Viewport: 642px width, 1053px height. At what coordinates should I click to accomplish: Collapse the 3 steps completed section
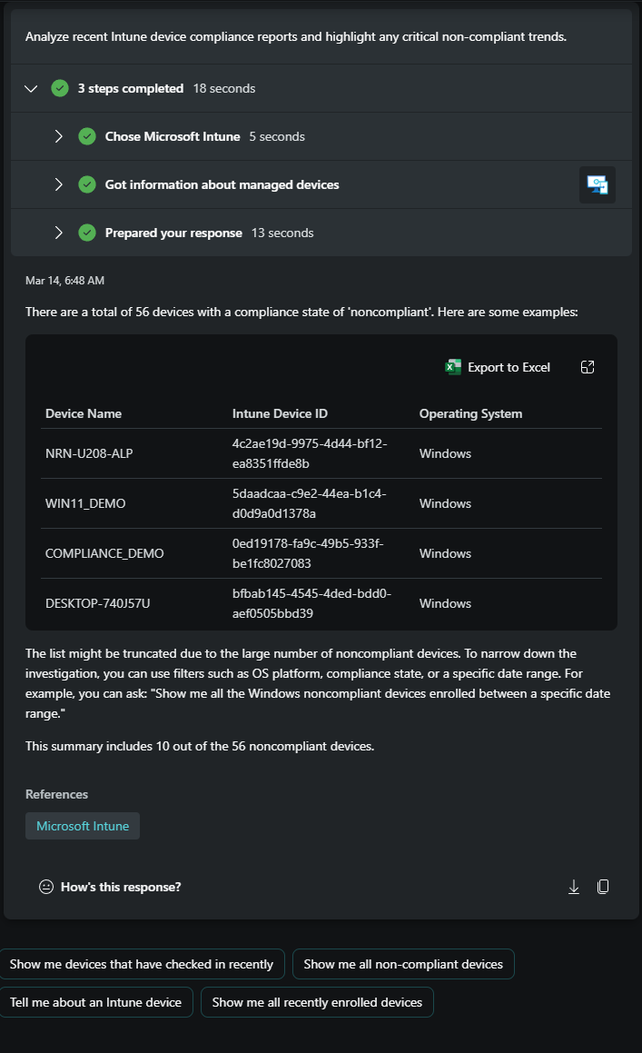[x=31, y=89]
